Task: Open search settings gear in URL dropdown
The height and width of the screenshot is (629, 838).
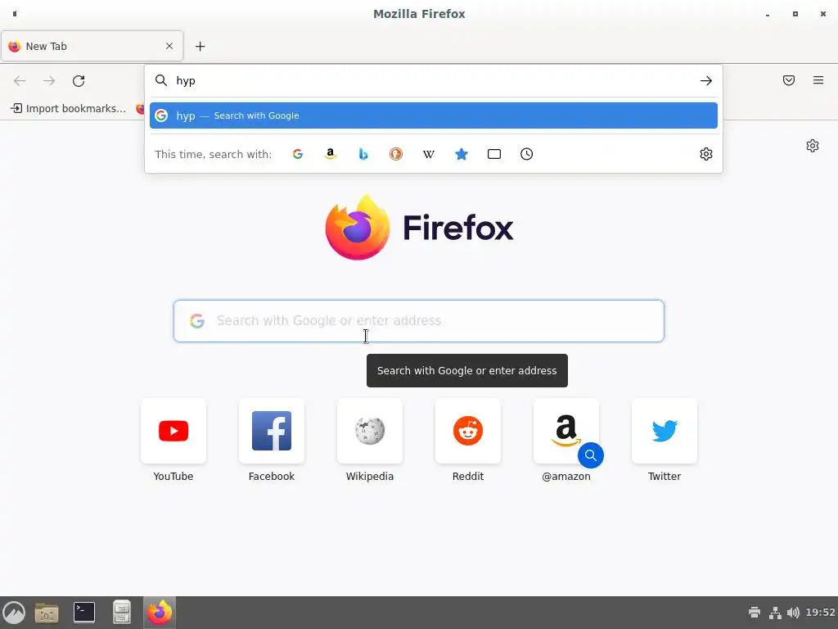Action: point(706,154)
